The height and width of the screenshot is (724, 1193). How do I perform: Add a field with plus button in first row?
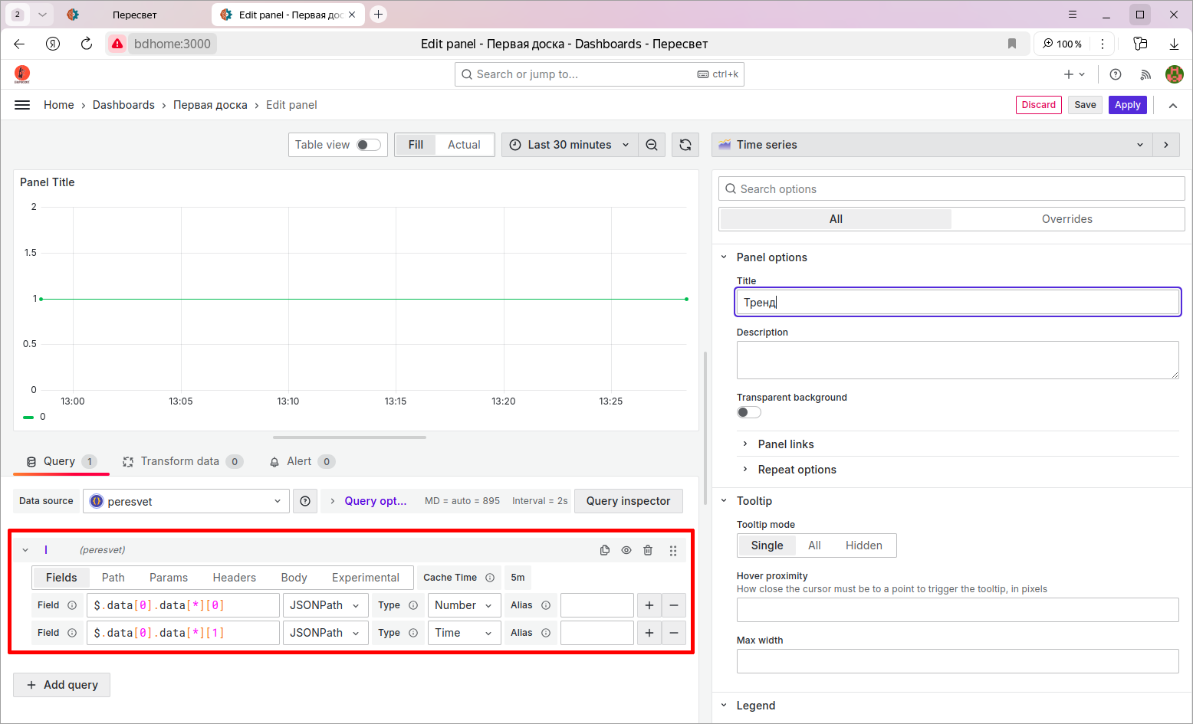tap(649, 605)
